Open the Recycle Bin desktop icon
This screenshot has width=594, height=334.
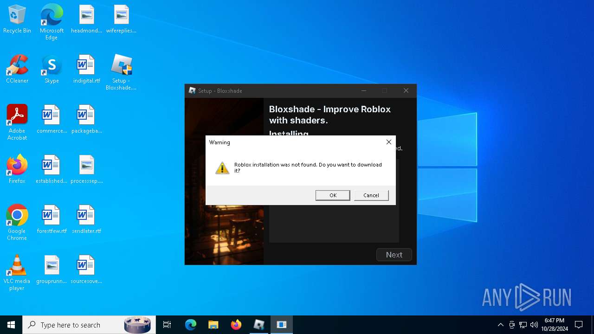pyautogui.click(x=17, y=19)
